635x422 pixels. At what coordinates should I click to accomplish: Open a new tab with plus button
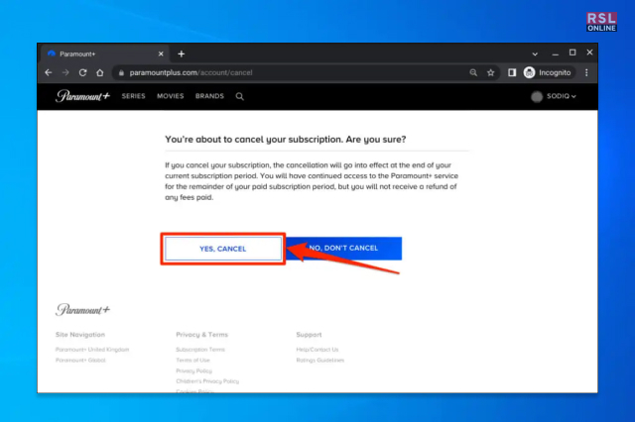[181, 53]
